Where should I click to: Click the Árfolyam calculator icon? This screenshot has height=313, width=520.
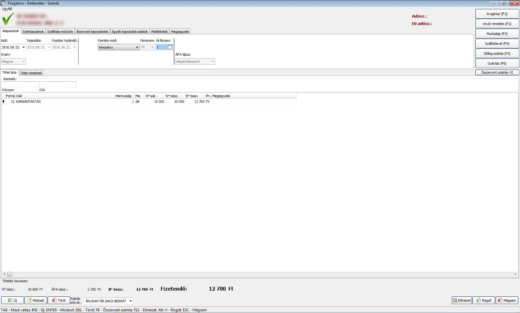coord(170,47)
